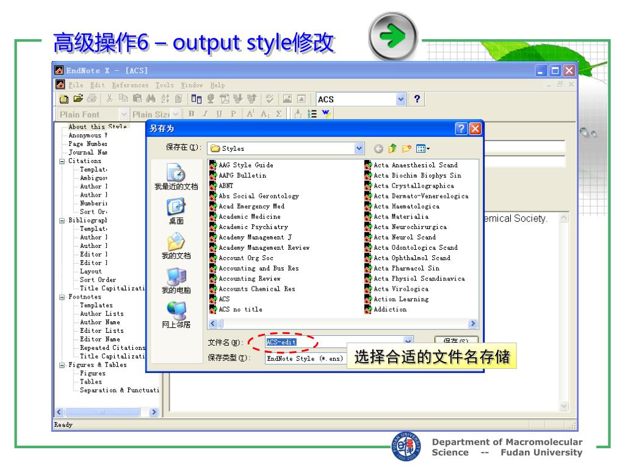The width and height of the screenshot is (625, 469).
Task: Click the Find binoculars icon
Action: [x=151, y=98]
